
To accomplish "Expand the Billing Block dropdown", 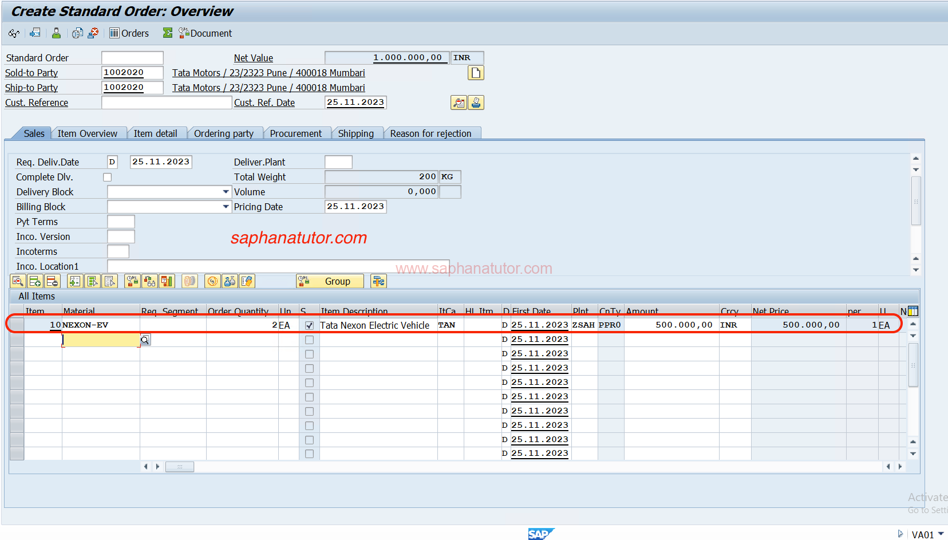I will tap(226, 207).
